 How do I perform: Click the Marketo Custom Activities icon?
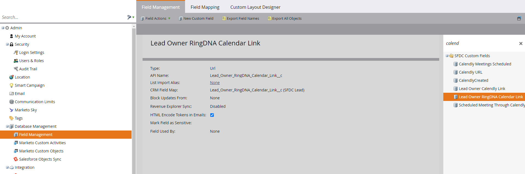[16, 143]
